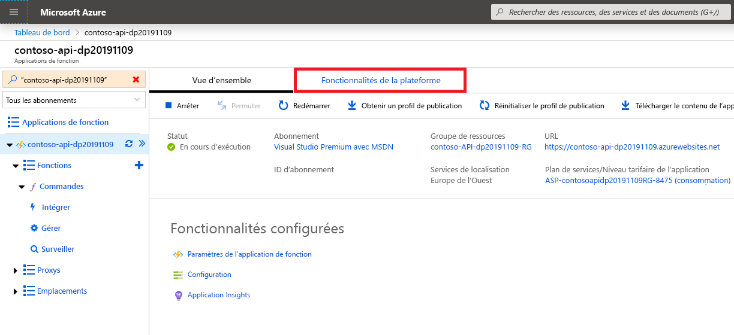Clear the sidebar filter with red X
Image resolution: width=734 pixels, height=335 pixels.
136,80
